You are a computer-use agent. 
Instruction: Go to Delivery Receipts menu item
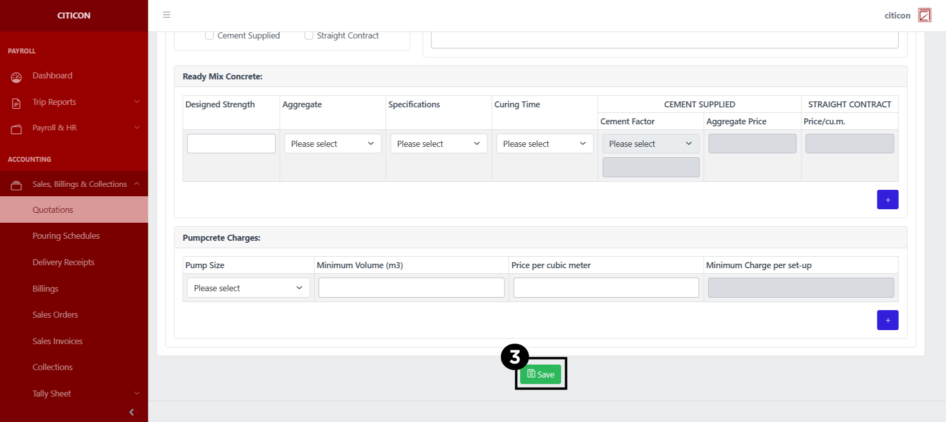(63, 262)
